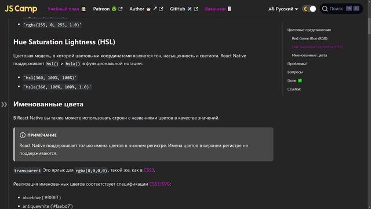371x209 pixels.
Task: Jump to Вопросы in contents
Action: point(295,72)
